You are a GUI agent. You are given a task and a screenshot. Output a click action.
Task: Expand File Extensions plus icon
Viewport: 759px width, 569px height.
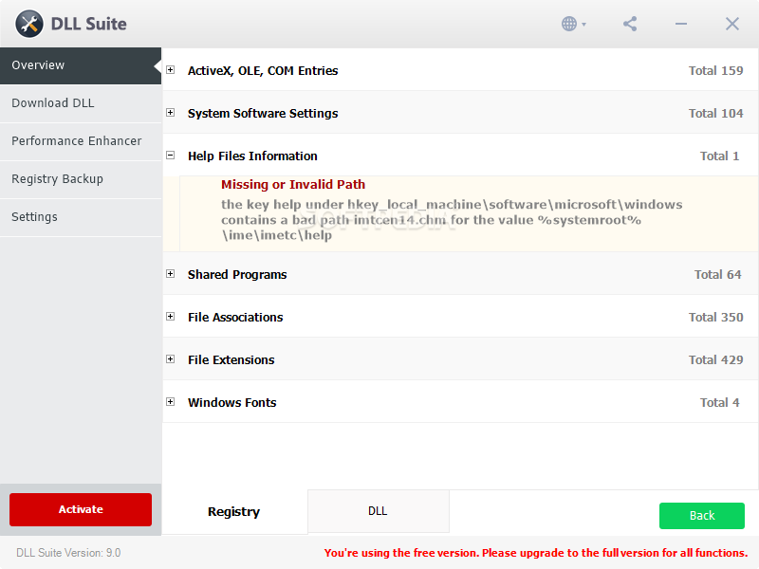[x=171, y=359]
